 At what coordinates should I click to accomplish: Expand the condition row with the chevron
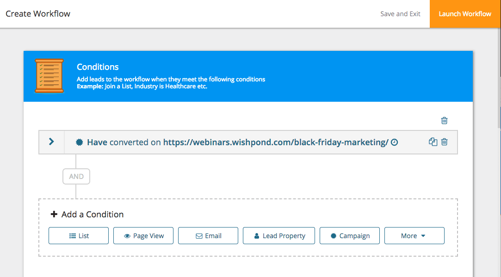(51, 142)
